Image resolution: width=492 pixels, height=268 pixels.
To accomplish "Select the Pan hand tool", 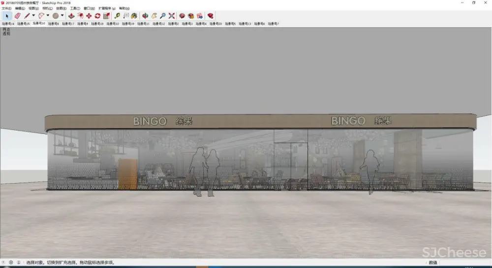I will pos(154,16).
